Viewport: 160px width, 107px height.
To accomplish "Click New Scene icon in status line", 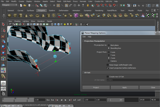I will pyautogui.click(x=21, y=5).
